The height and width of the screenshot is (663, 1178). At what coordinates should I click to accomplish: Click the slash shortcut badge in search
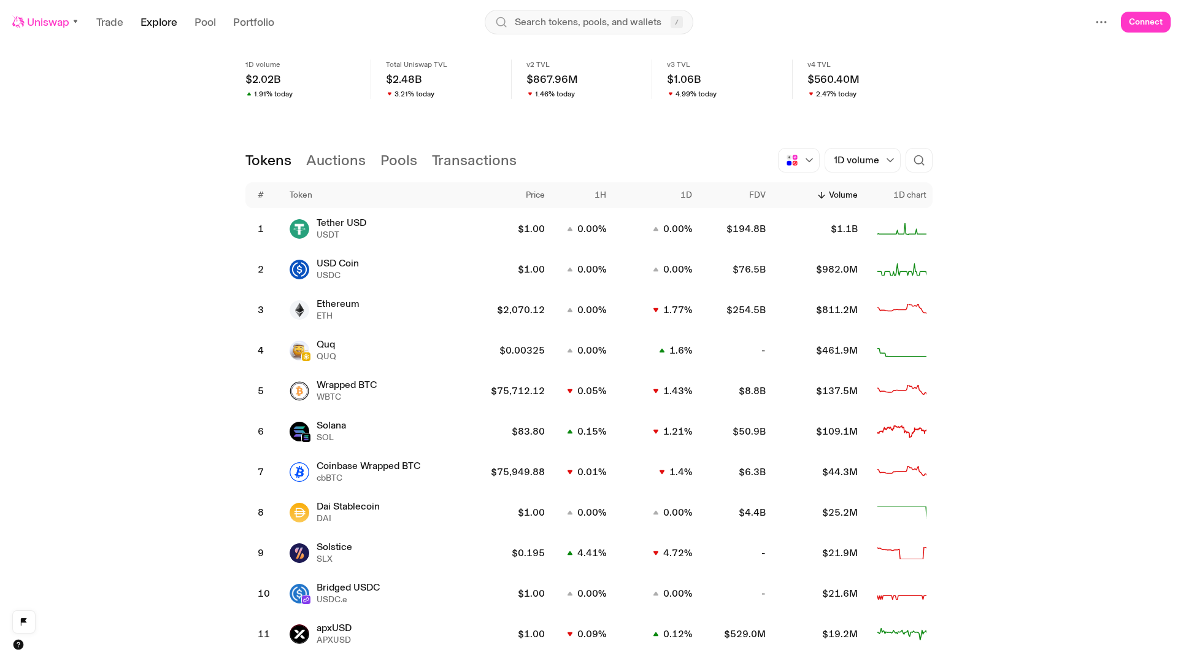pos(677,22)
